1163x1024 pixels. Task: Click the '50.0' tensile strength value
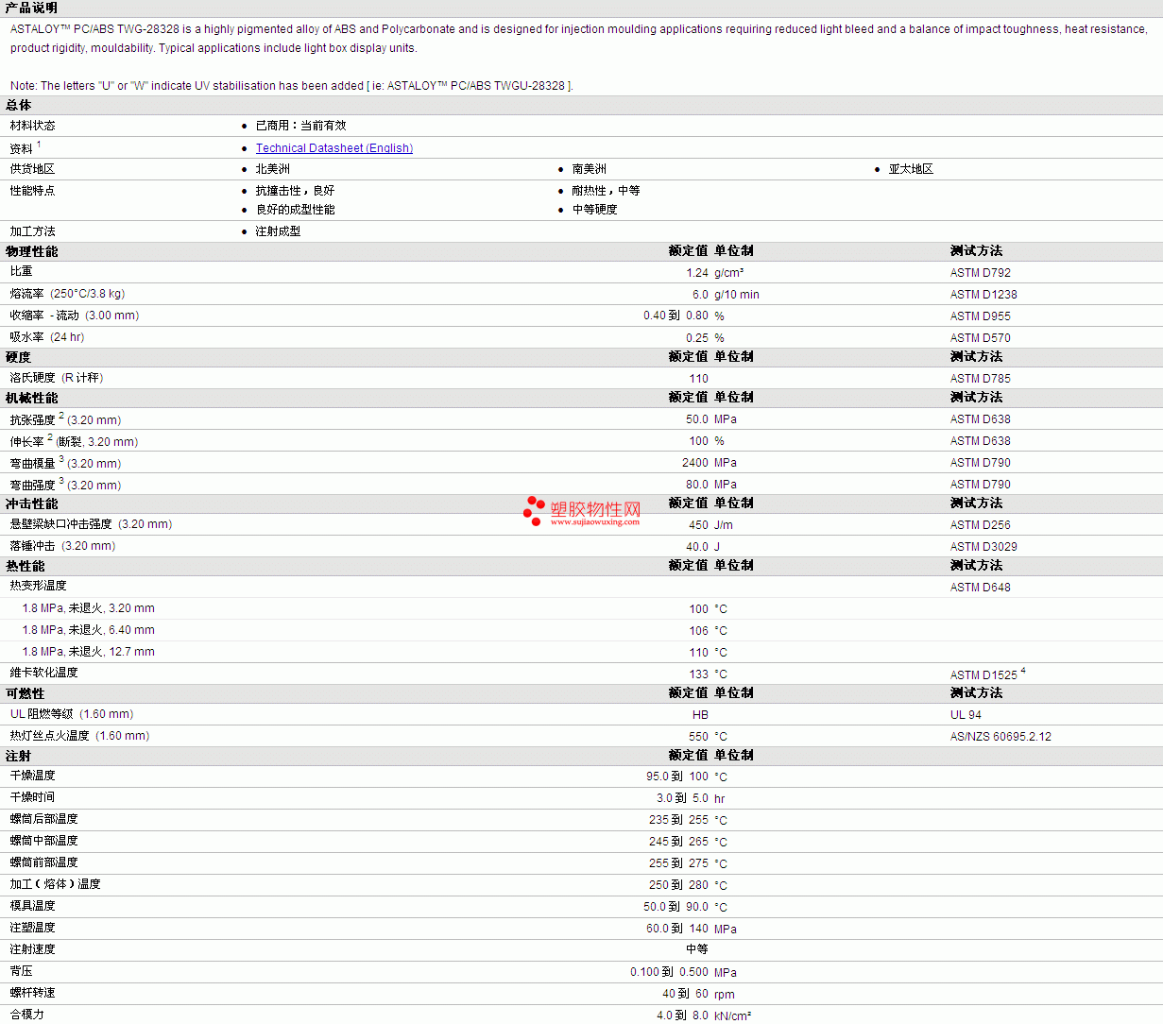pos(697,419)
